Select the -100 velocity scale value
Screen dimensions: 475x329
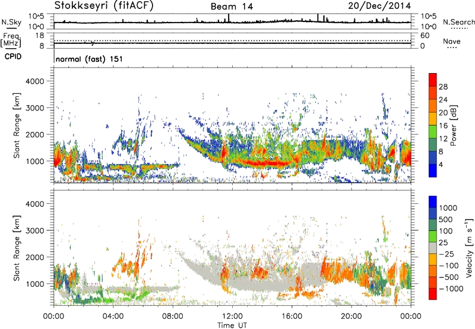pyautogui.click(x=449, y=265)
